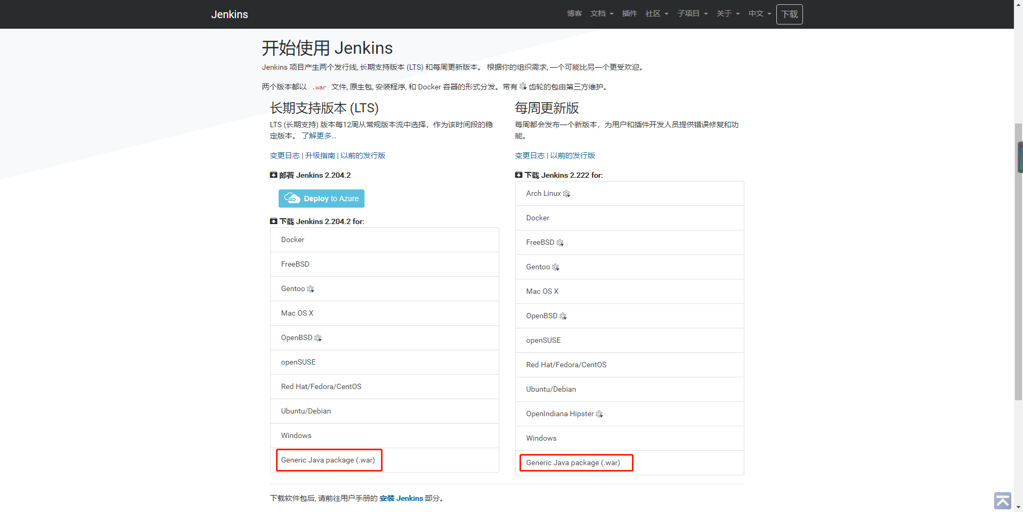The image size is (1023, 512).
Task: Expand the 社区 dropdown menu
Action: click(657, 14)
